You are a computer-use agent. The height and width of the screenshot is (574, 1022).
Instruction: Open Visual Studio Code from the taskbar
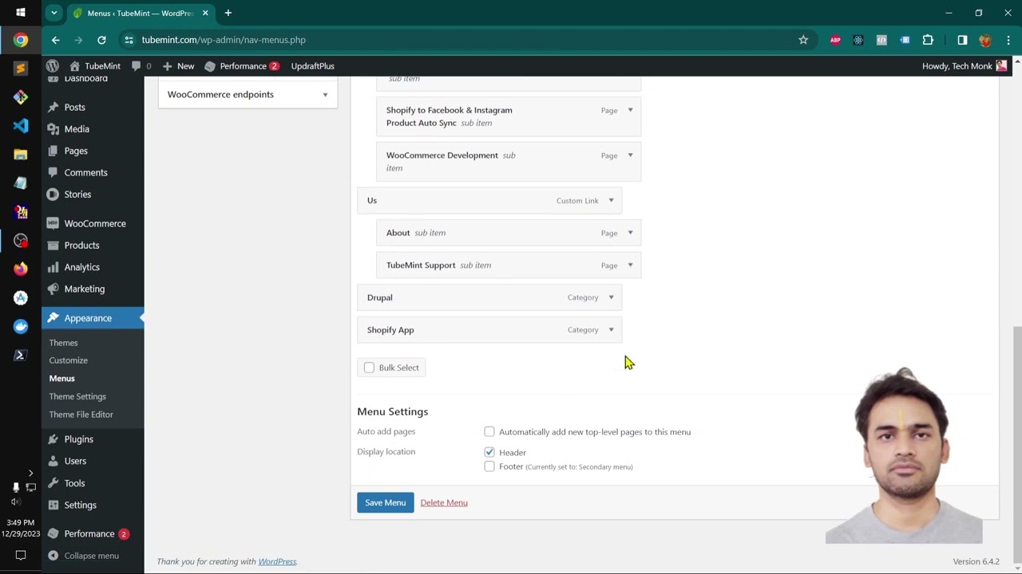click(21, 126)
